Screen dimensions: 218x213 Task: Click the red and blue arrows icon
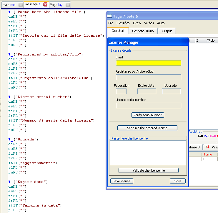207,147
